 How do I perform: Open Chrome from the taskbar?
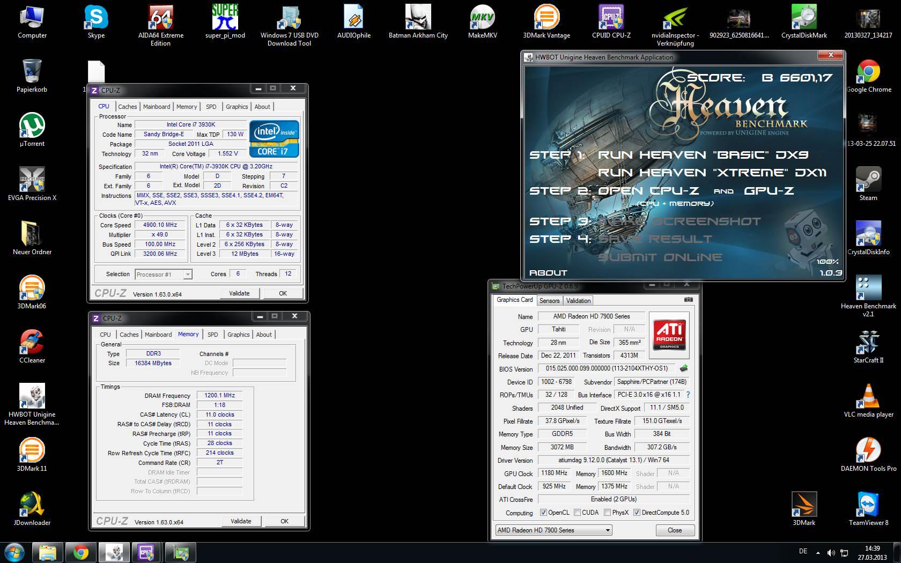(x=81, y=552)
